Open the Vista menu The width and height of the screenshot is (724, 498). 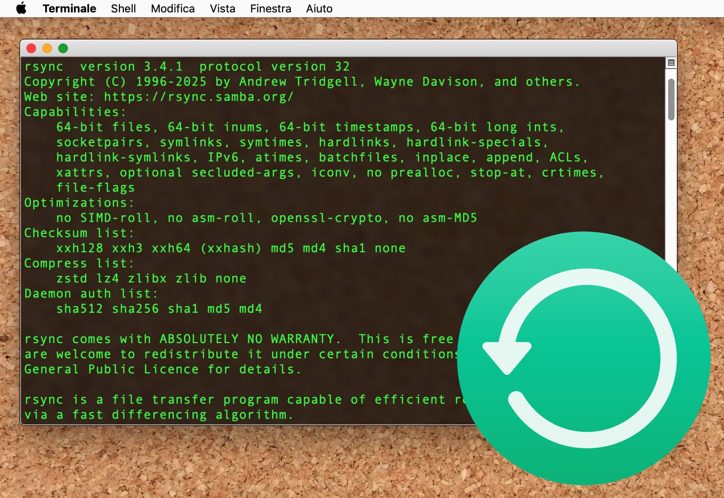point(222,8)
